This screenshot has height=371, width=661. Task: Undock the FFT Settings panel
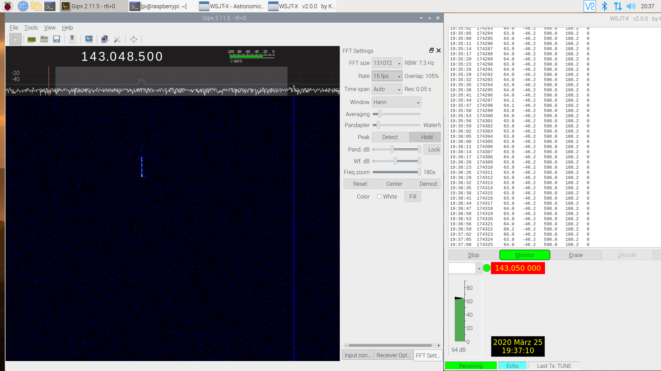[431, 50]
